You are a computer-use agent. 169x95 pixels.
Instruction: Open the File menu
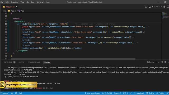(x=2, y=2)
